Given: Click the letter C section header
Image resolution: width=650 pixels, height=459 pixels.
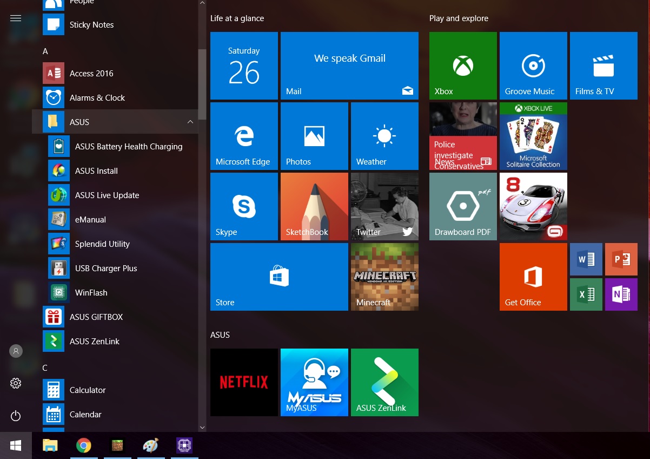Looking at the screenshot, I should coord(45,368).
